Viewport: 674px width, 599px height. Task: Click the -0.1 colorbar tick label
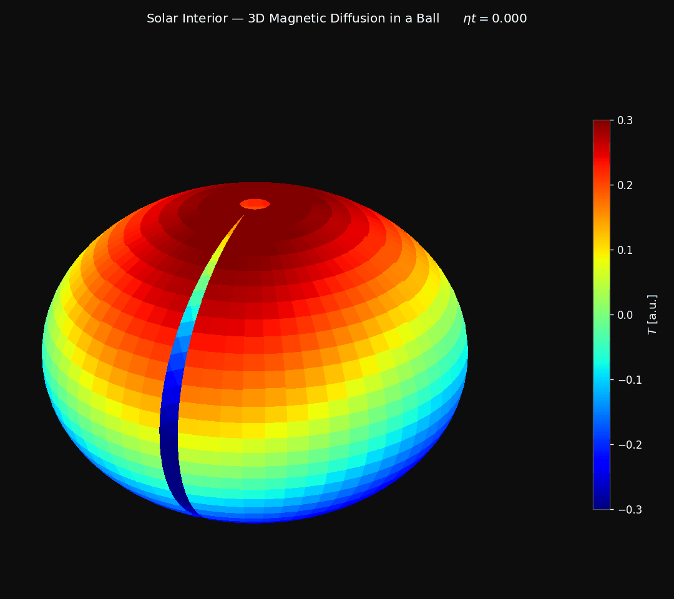tap(624, 379)
